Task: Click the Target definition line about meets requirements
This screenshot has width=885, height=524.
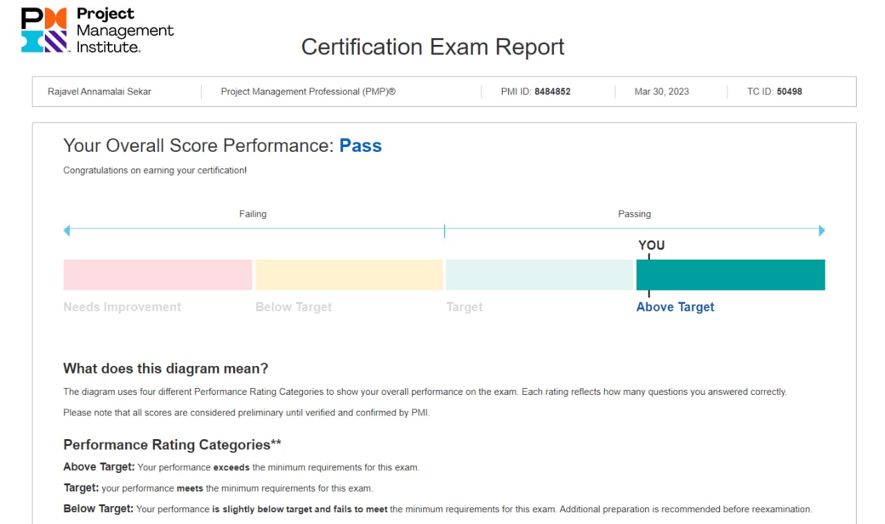Action: [x=218, y=488]
